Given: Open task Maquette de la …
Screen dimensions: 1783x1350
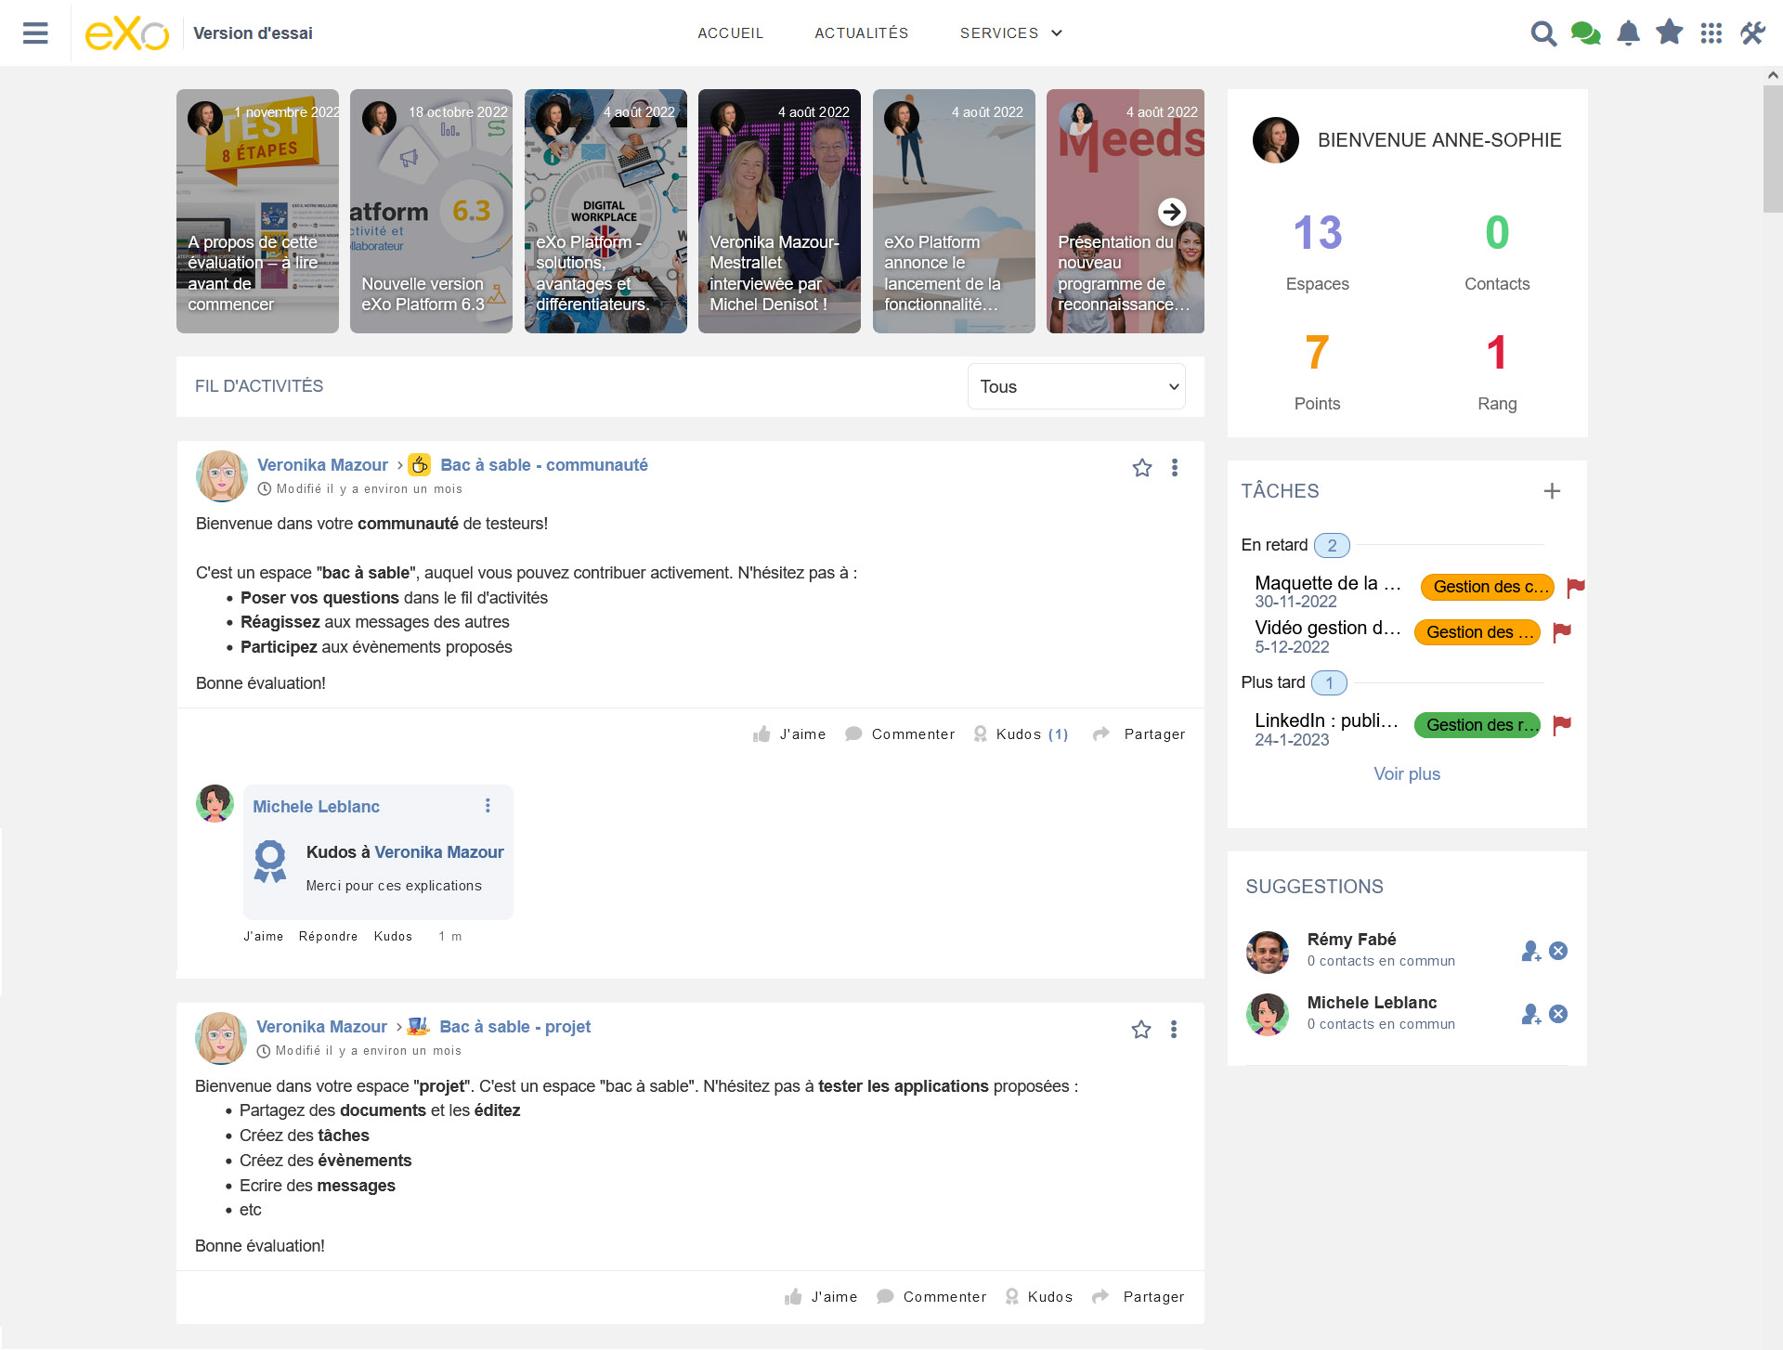Looking at the screenshot, I should [1328, 583].
